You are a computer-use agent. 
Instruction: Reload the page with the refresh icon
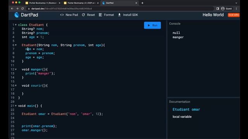coord(22,8)
